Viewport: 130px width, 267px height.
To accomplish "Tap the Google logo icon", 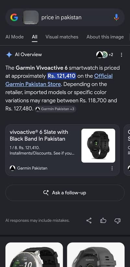I will 14,17.
